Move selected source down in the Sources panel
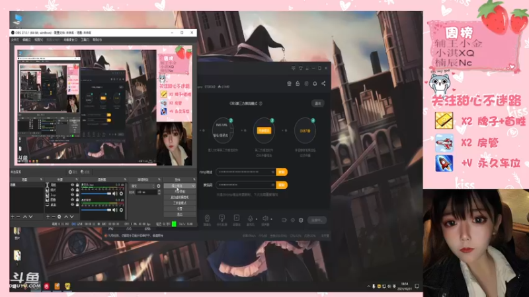 [71, 217]
